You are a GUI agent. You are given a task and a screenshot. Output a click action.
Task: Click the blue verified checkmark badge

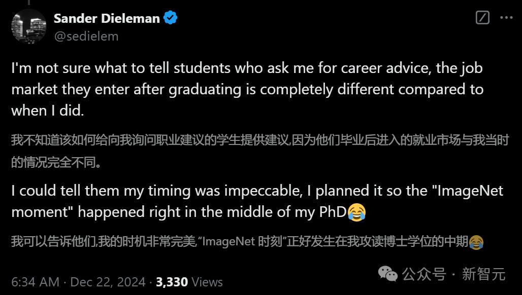click(x=170, y=19)
